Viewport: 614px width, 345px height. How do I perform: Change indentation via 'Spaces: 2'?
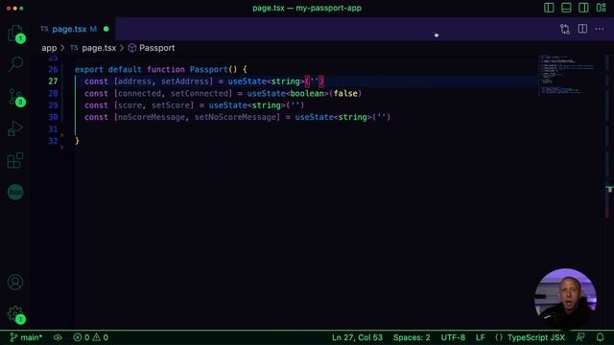click(x=412, y=337)
